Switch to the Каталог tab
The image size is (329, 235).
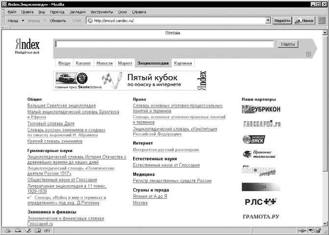pos(84,63)
